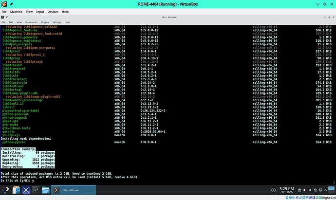The image size is (336, 200).
Task: Click the shared folders indicator in VirtualBox status bar
Action: click(x=304, y=198)
